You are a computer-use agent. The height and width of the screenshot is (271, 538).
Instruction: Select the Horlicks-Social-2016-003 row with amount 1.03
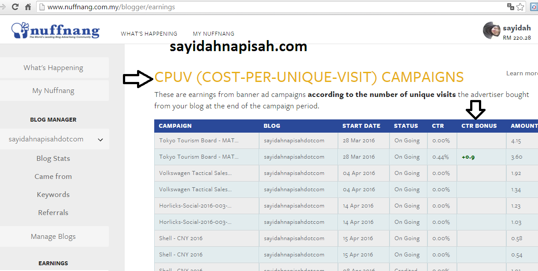pyautogui.click(x=346, y=222)
